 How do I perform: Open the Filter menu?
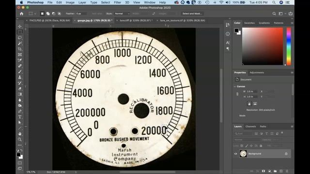[x=117, y=2]
